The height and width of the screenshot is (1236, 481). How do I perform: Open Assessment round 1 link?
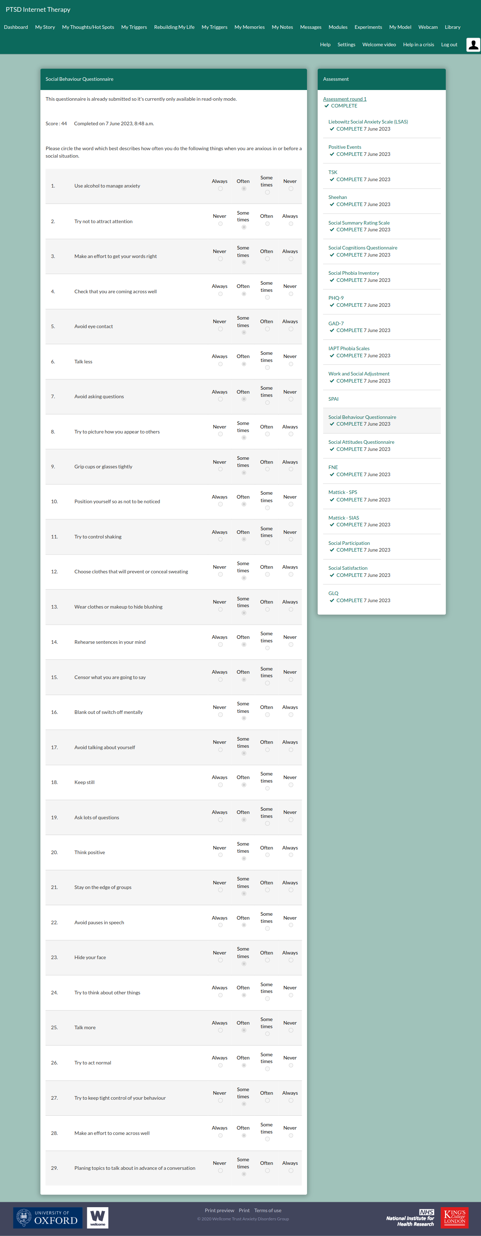[344, 99]
